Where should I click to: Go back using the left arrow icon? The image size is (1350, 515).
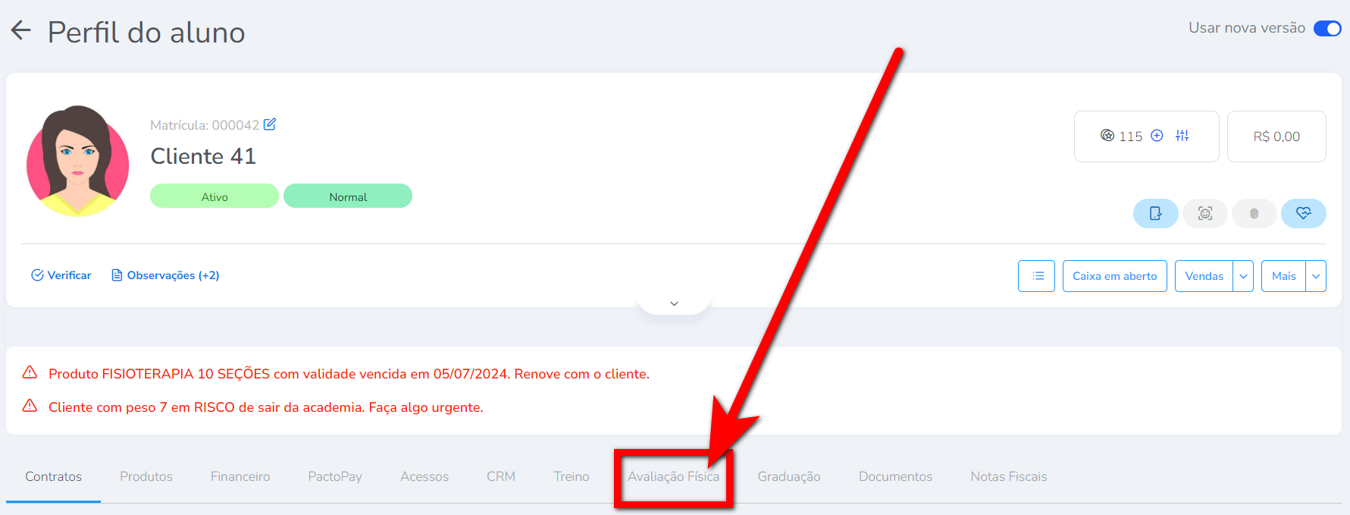(x=20, y=31)
